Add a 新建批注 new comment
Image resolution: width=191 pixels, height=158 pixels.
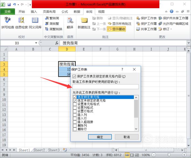84,23
